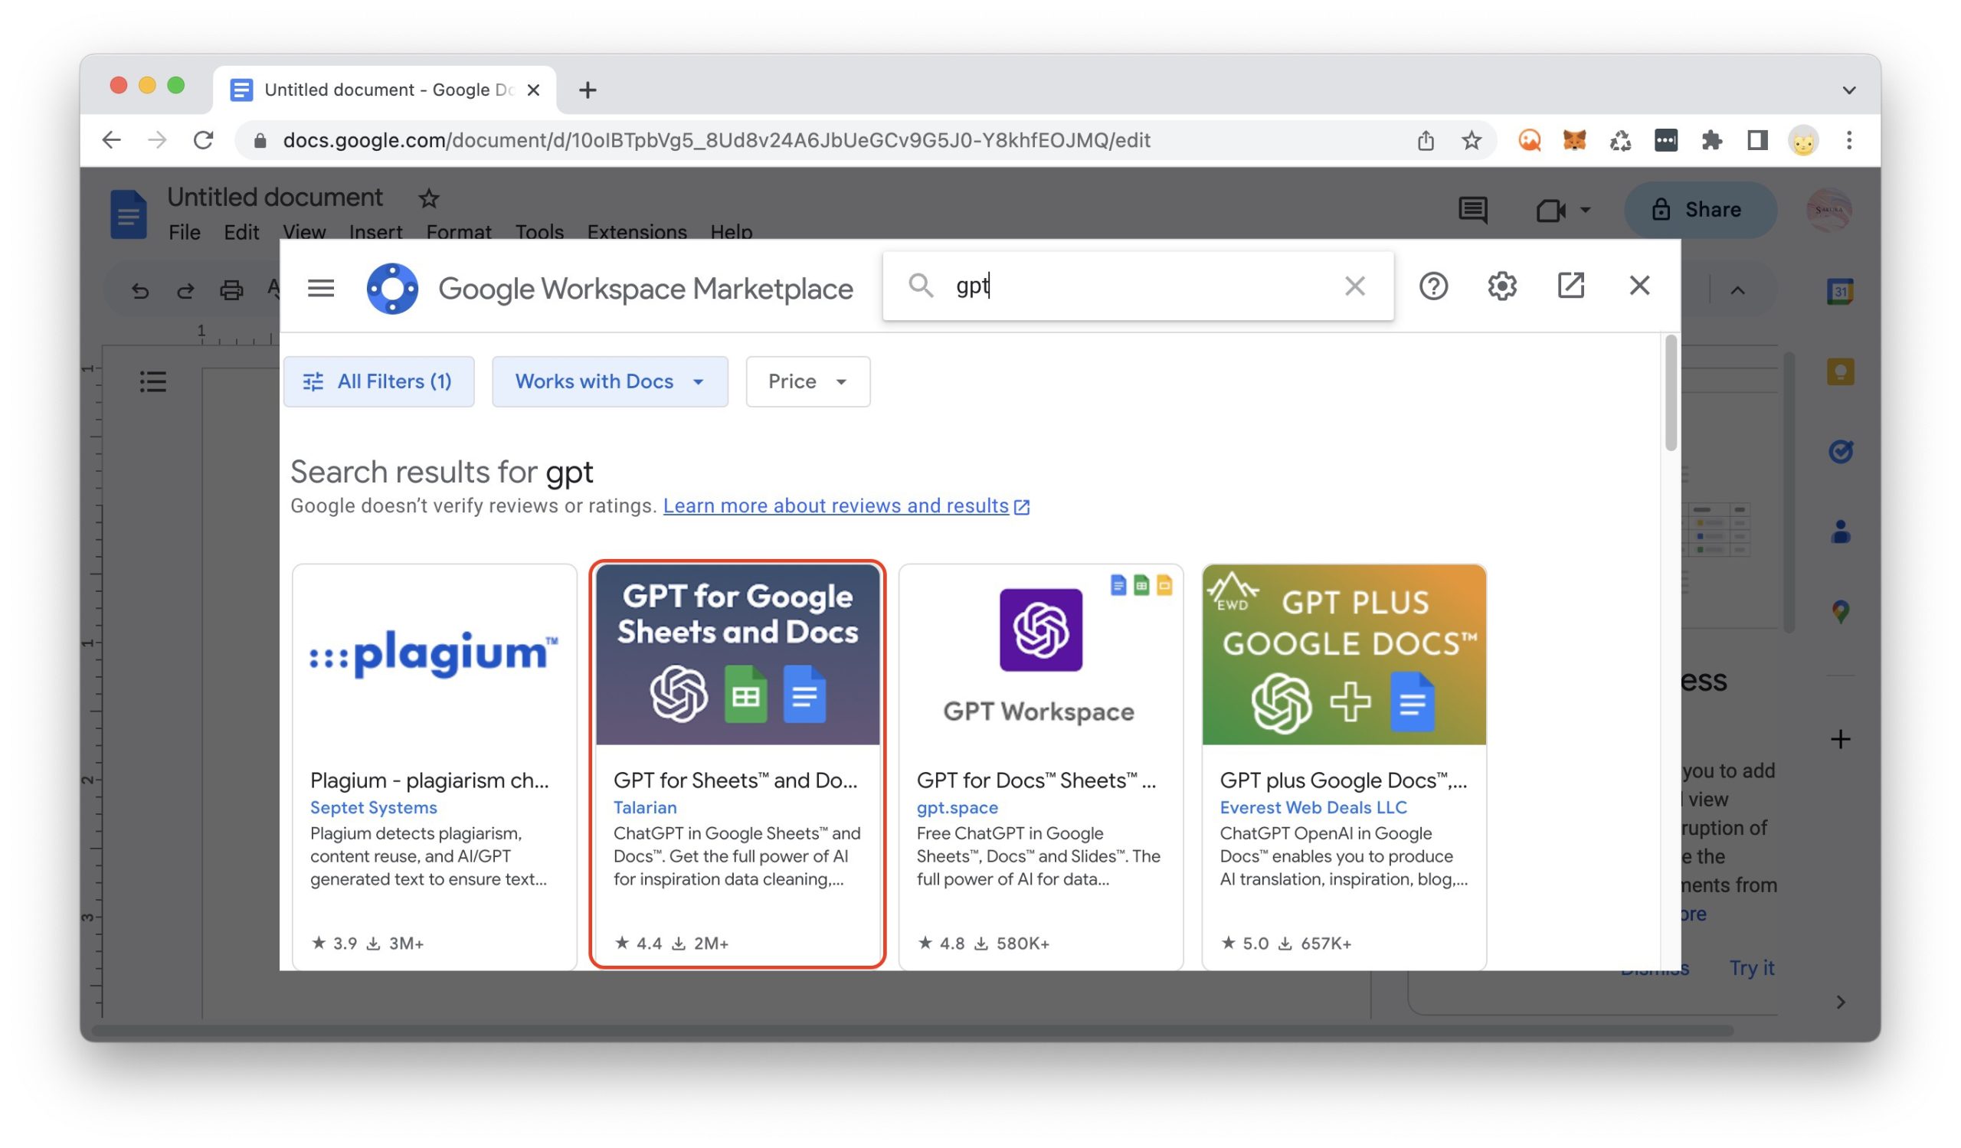Clear the gpt search text
Screen dimensions: 1961x1148
(x=1355, y=286)
